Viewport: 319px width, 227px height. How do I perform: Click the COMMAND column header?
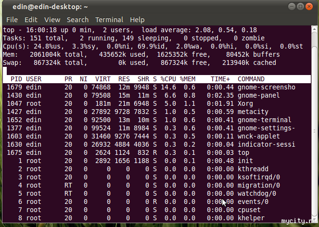(x=251, y=79)
